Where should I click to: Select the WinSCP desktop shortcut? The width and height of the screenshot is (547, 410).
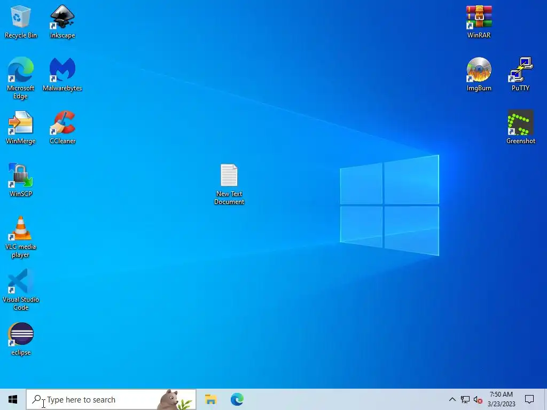point(21,180)
